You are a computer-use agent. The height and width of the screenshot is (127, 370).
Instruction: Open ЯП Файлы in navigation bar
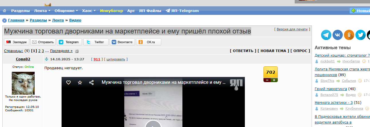[150, 11]
